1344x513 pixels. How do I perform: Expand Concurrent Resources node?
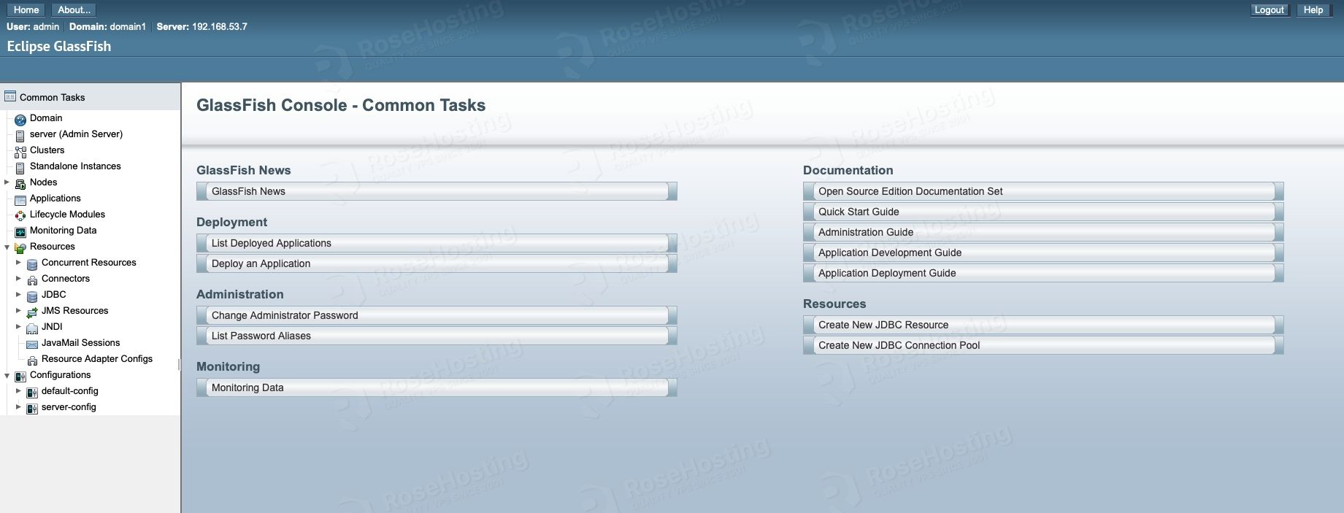coord(18,262)
